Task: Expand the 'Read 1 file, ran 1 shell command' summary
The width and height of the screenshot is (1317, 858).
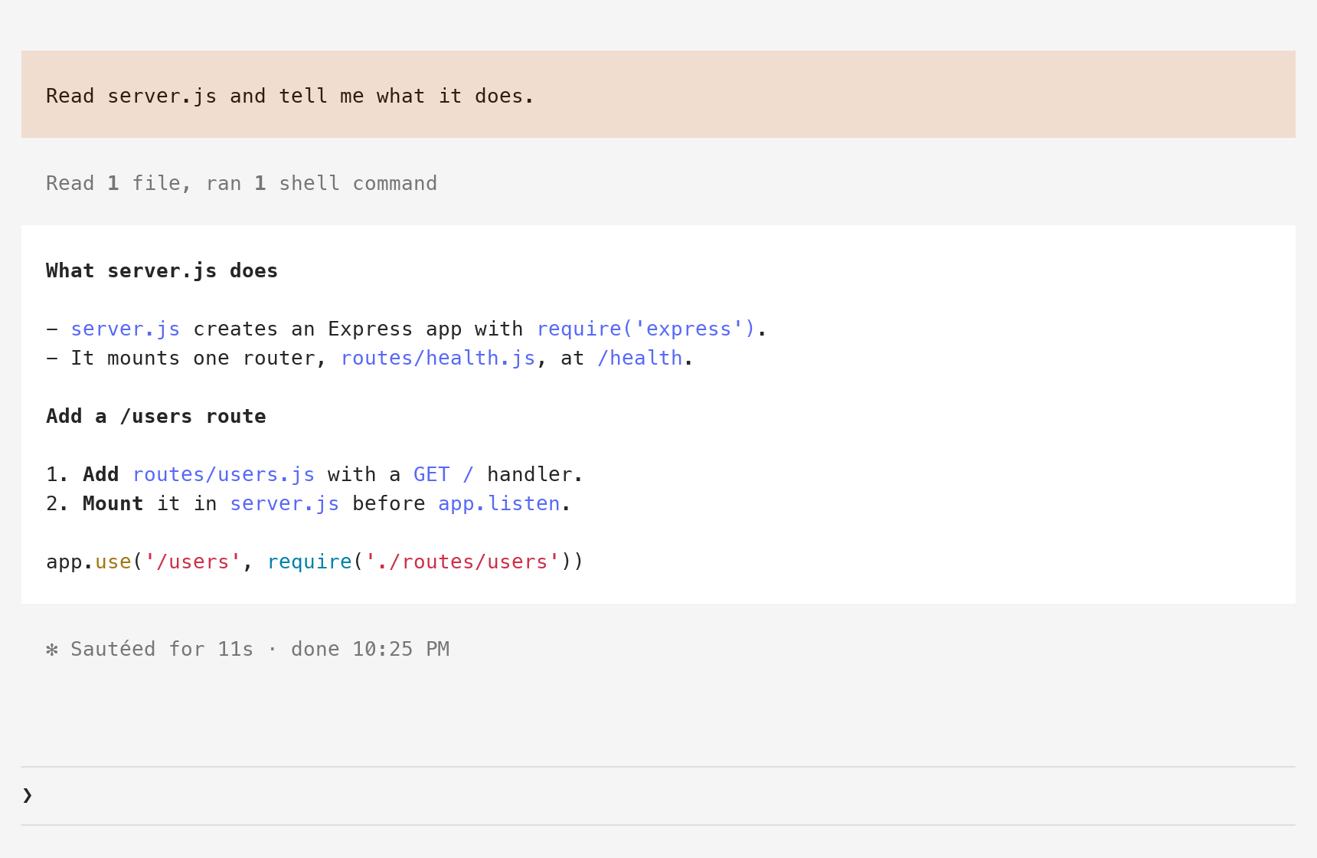Action: pyautogui.click(x=241, y=184)
